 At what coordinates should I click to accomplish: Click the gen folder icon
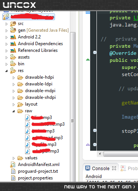pyautogui.click(x=13, y=30)
